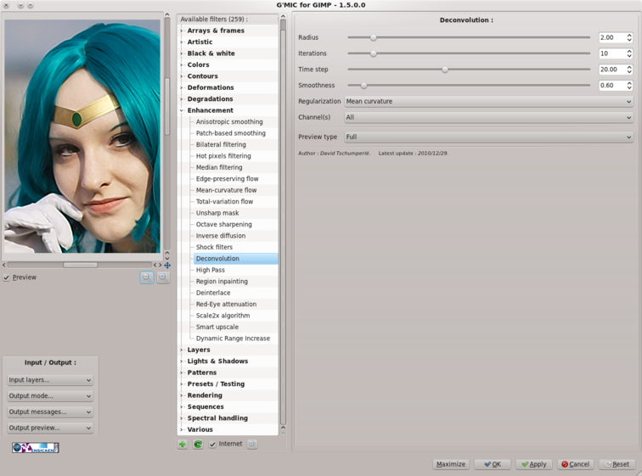The image size is (642, 476).
Task: Click the Apply button
Action: tap(534, 464)
